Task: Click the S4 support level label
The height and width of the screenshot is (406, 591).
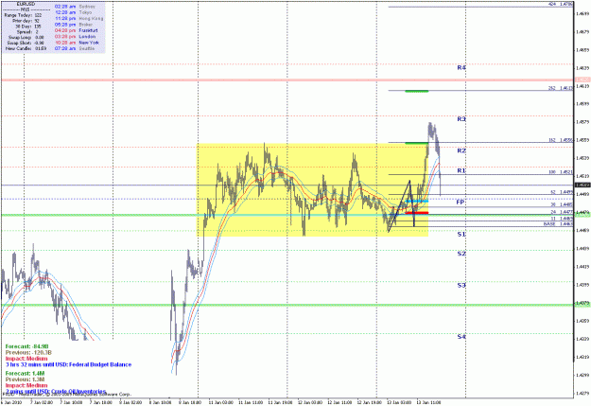Action: point(461,337)
